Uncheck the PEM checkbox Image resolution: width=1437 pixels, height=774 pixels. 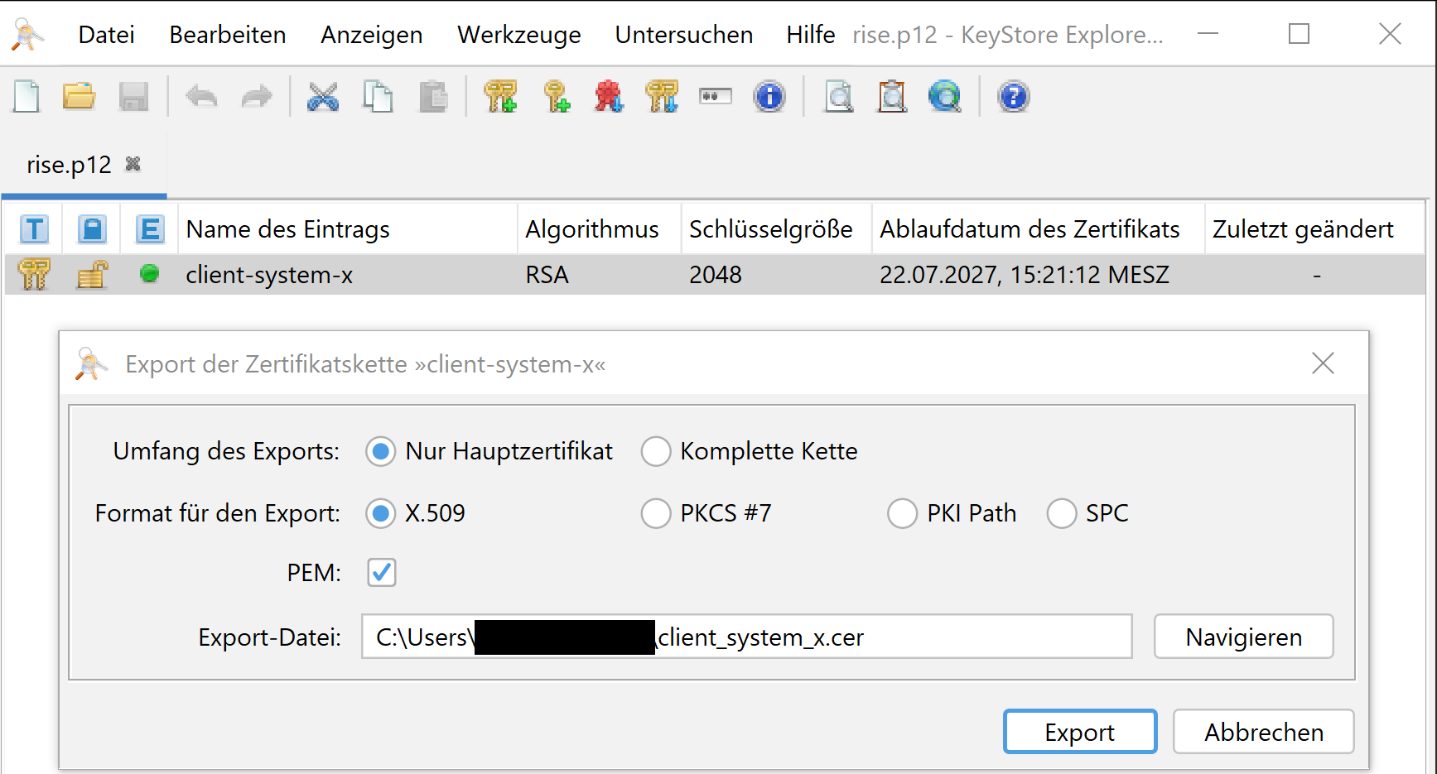pyautogui.click(x=382, y=573)
